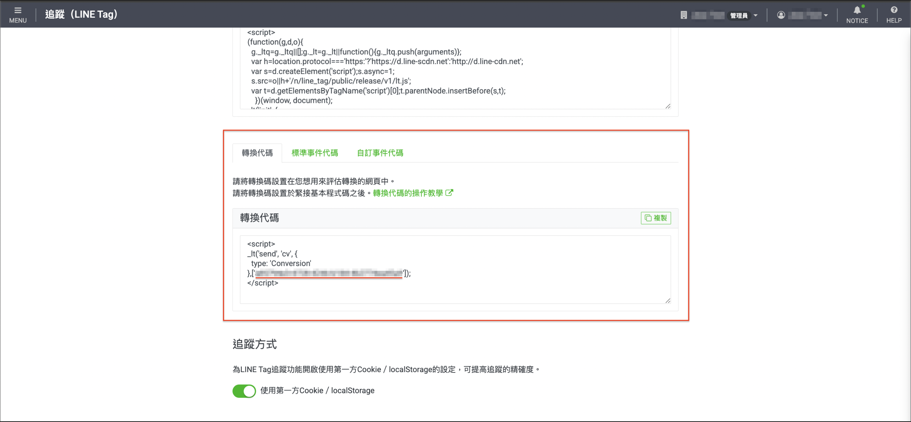
Task: Click the base code textarea resize handle
Action: point(667,106)
